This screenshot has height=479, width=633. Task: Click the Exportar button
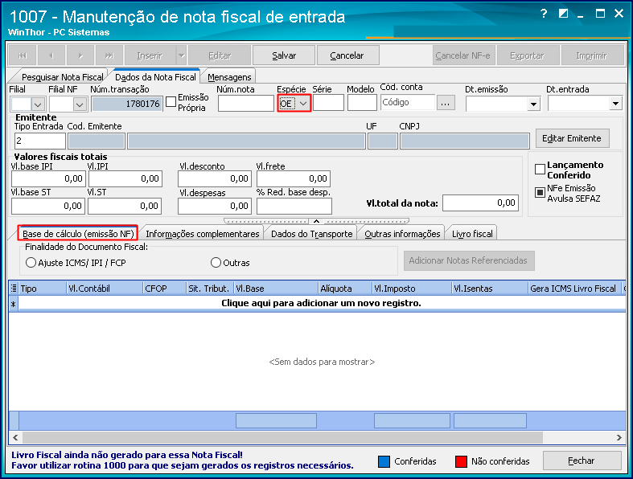pos(527,55)
